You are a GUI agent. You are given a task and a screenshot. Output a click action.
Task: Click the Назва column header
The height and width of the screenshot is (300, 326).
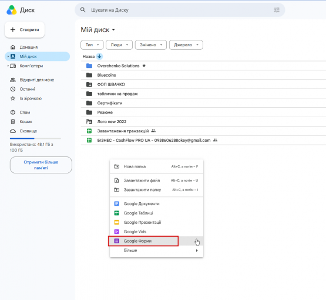(x=89, y=56)
